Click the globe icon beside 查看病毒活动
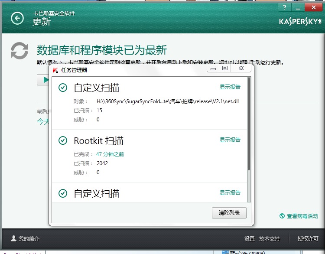This screenshot has width=325, height=254. tap(282, 216)
